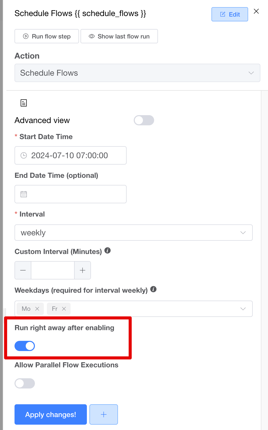
Task: Click Show last flow run
Action: (x=119, y=36)
